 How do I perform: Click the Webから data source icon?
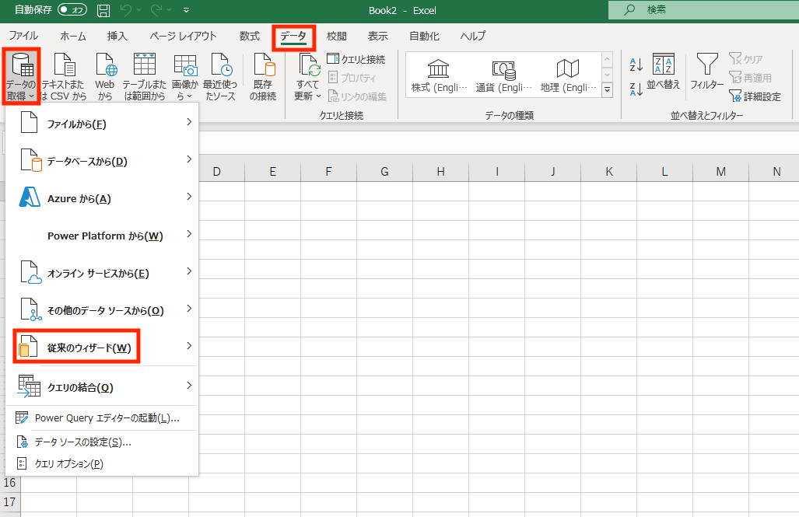point(106,65)
